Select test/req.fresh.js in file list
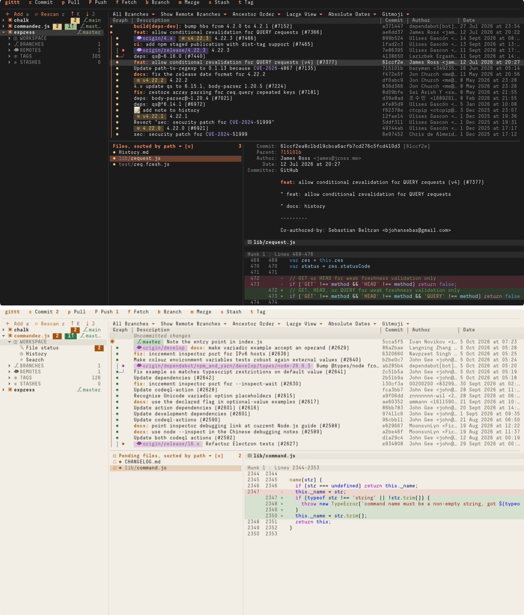This screenshot has width=524, height=615. (176, 165)
